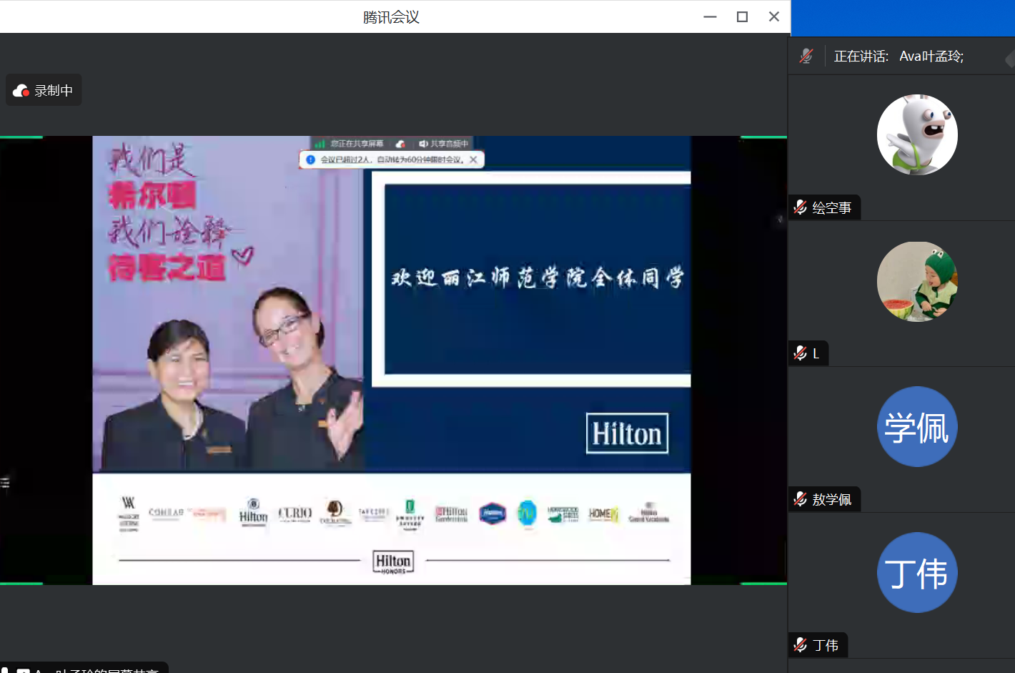Click the green network signal bars icon
This screenshot has height=673, width=1015.
pyautogui.click(x=320, y=144)
